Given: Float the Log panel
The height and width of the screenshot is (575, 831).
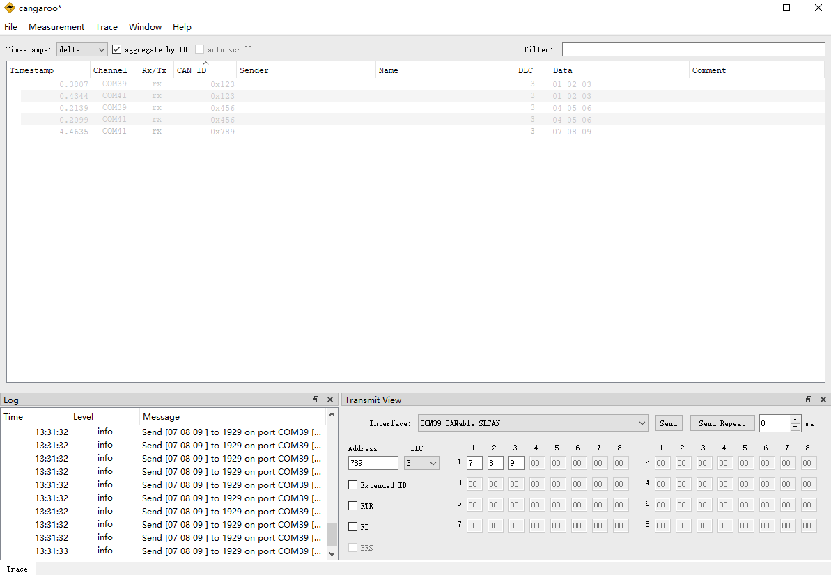Looking at the screenshot, I should 316,400.
